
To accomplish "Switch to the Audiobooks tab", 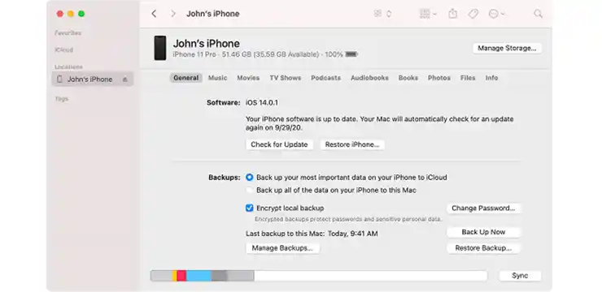I will (369, 78).
